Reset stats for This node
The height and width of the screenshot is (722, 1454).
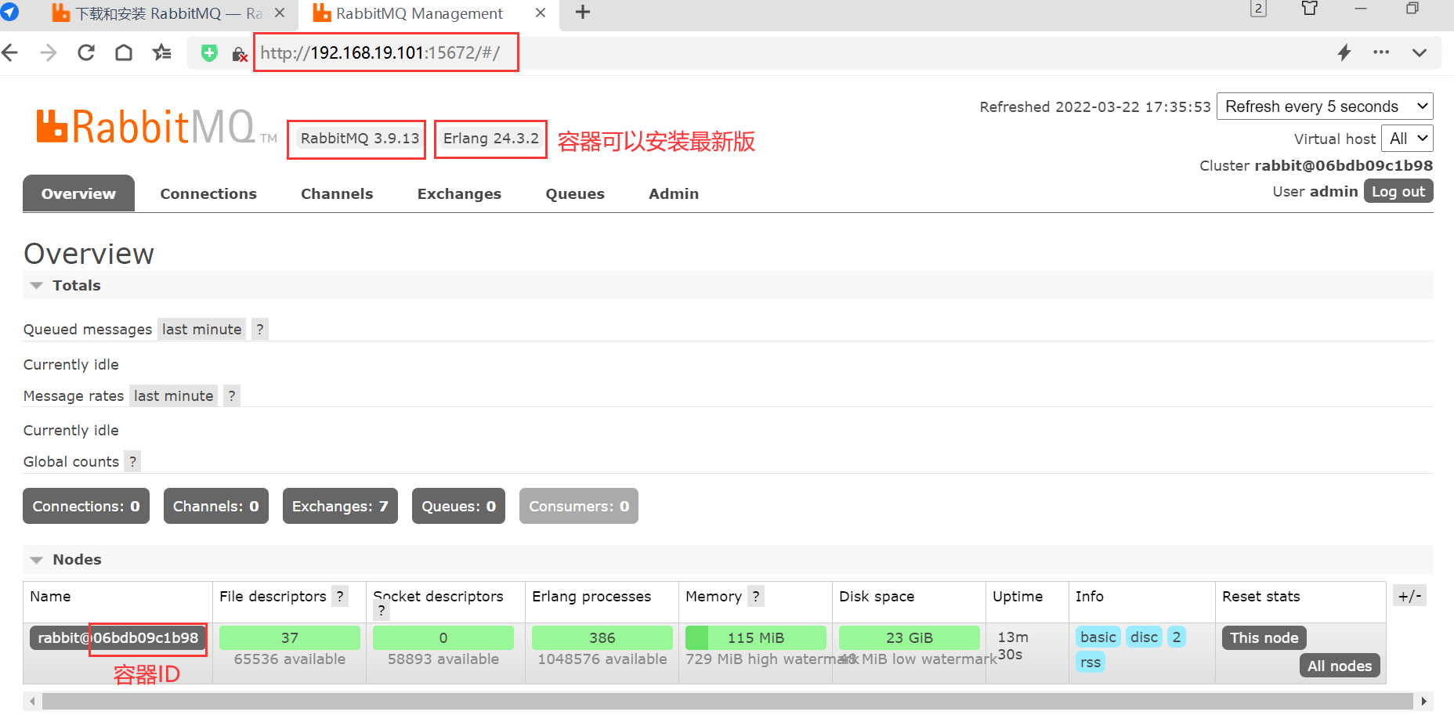pos(1264,637)
